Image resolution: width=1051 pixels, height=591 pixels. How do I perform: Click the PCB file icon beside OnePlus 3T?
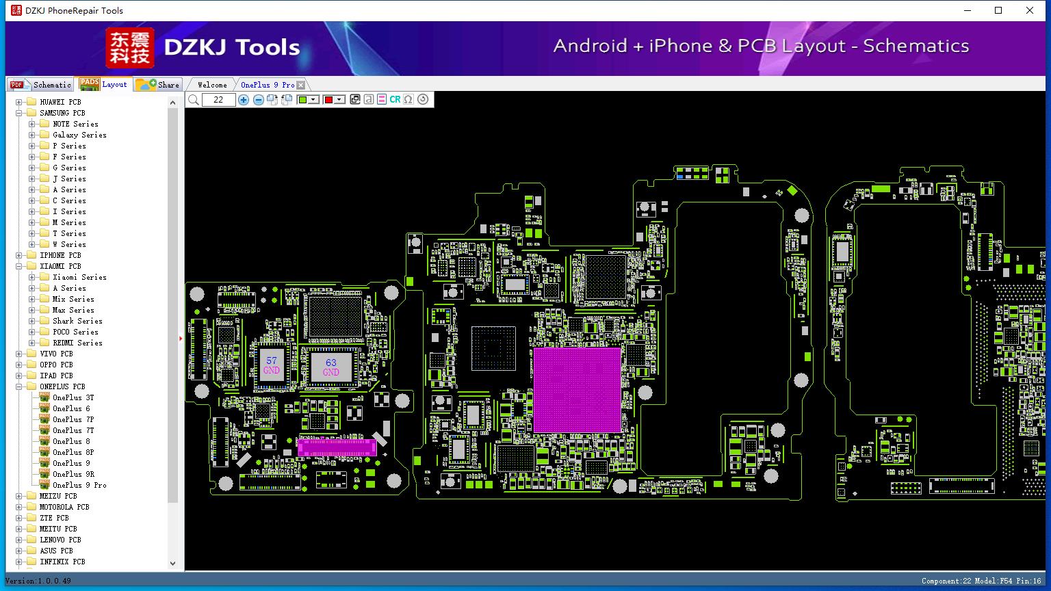coord(44,397)
